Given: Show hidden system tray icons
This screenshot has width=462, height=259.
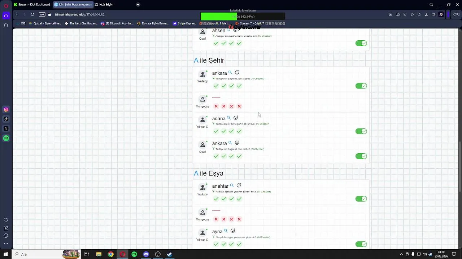Looking at the screenshot, I should (401, 254).
